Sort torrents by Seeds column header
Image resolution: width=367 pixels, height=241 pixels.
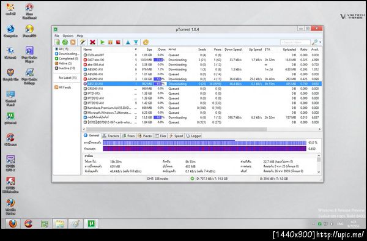tap(202, 50)
